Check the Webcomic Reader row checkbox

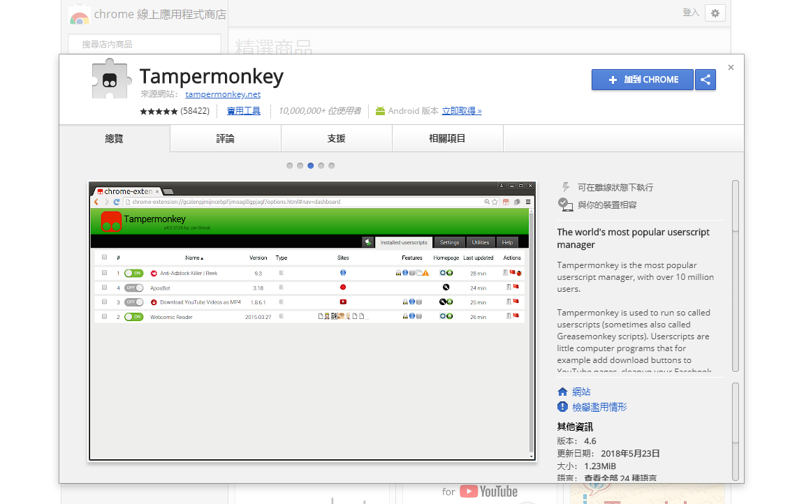tap(105, 316)
